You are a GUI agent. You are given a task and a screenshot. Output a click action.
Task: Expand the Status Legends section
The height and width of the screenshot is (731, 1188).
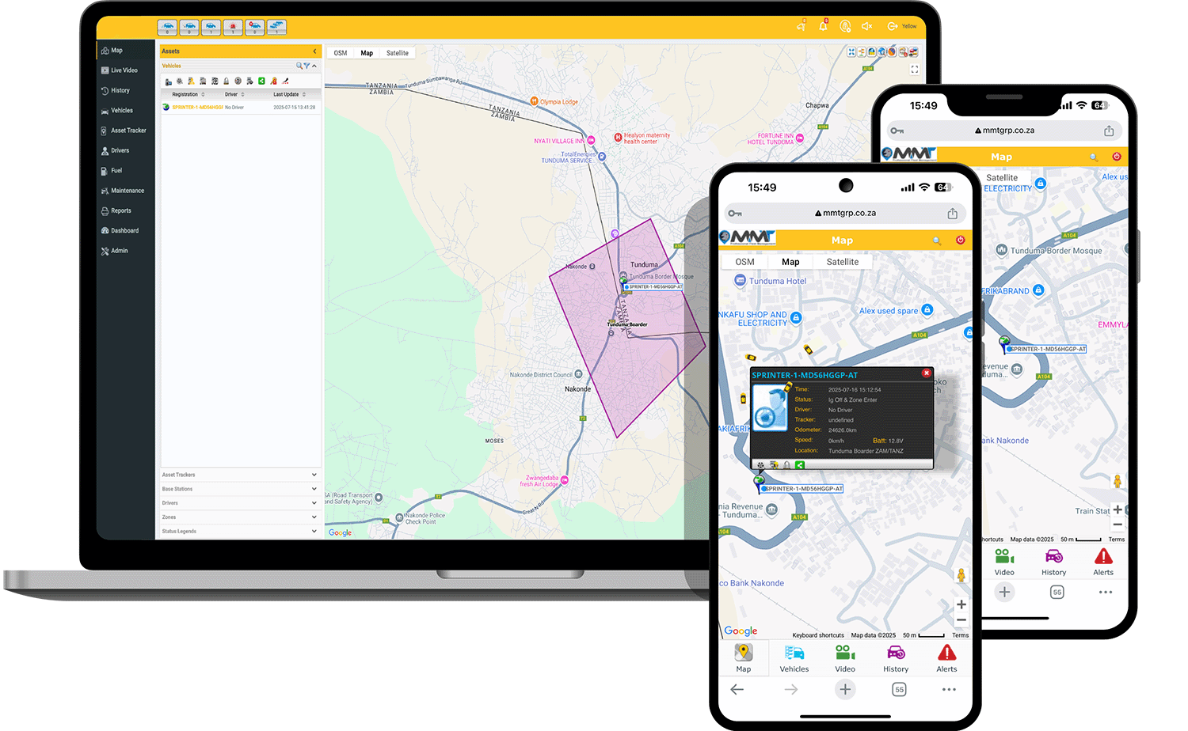pyautogui.click(x=314, y=532)
